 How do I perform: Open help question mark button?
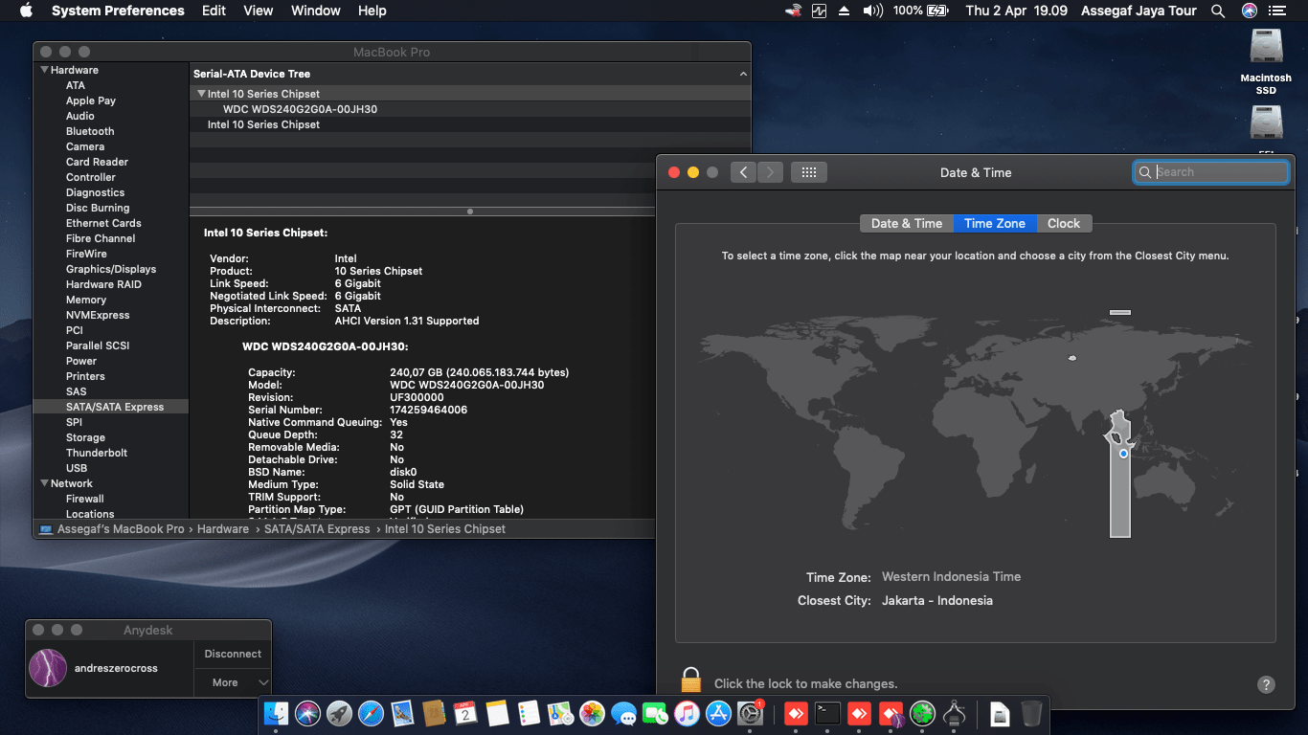point(1266,684)
